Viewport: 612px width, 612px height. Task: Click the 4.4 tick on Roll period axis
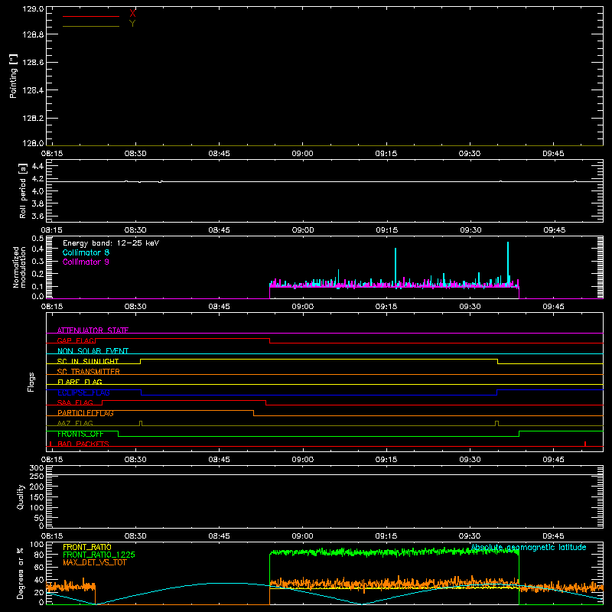click(x=37, y=166)
